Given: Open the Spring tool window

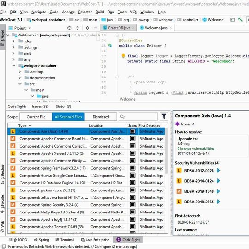Looking at the screenshot, I should tap(41, 240).
